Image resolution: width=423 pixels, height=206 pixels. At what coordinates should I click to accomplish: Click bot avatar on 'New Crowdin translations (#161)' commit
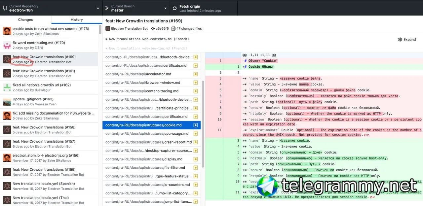(7, 73)
